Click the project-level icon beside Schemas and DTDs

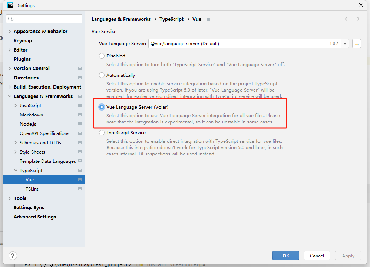point(80,143)
